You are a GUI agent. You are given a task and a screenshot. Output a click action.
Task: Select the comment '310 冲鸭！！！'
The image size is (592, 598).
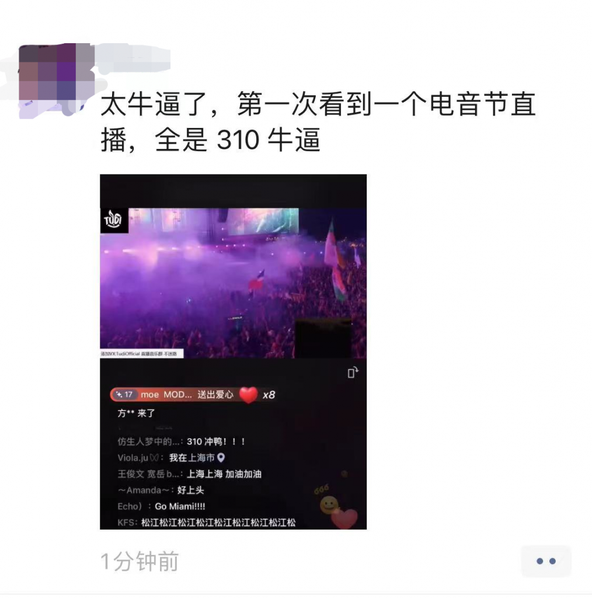(x=216, y=441)
